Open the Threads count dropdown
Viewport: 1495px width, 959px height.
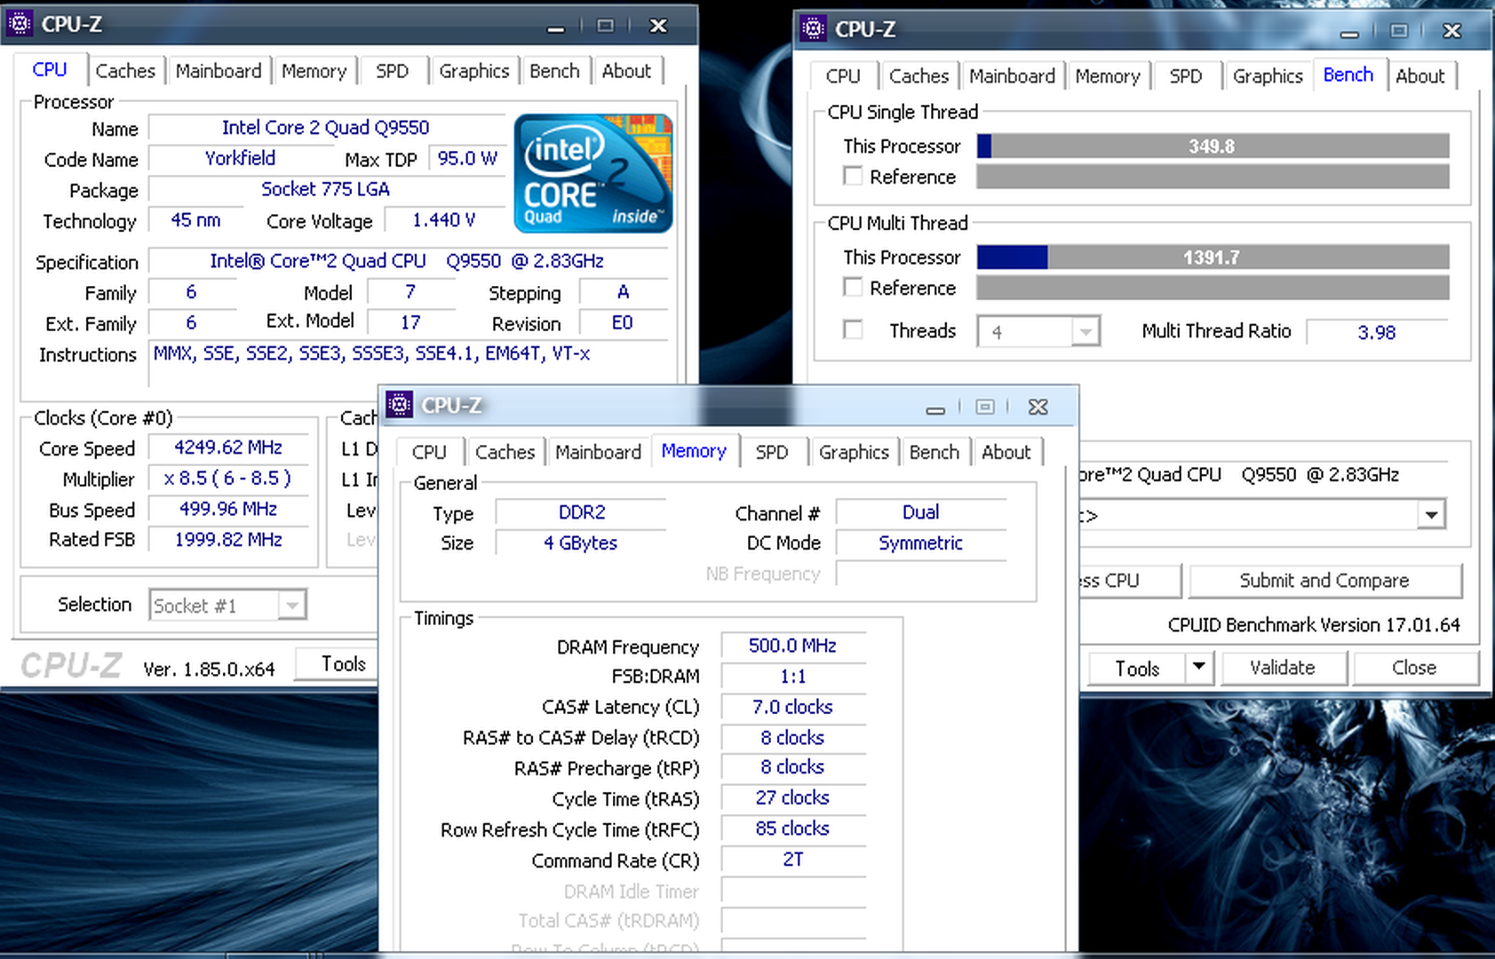[1084, 331]
